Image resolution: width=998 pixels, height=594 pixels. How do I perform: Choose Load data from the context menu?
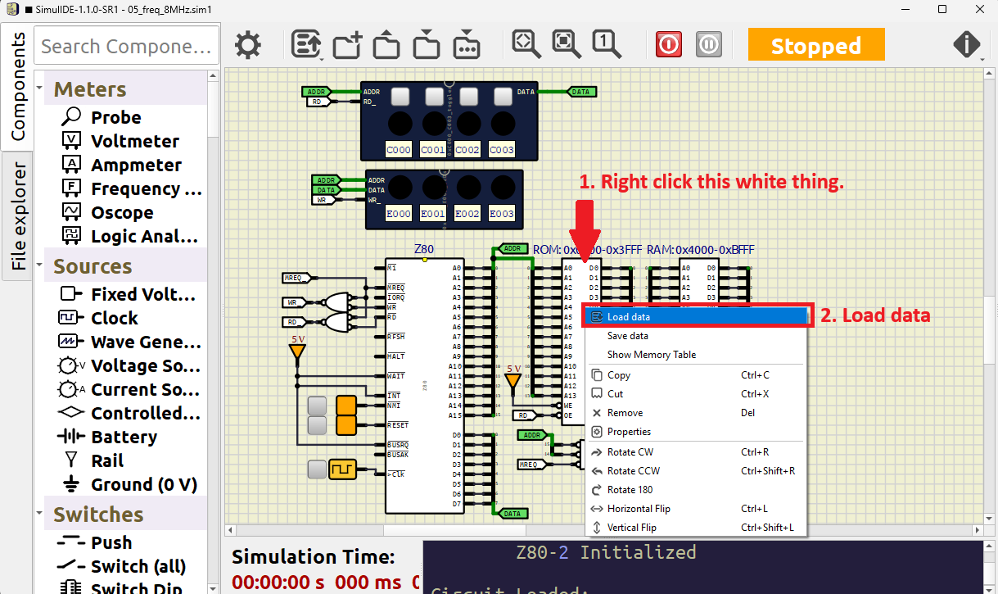pos(629,317)
